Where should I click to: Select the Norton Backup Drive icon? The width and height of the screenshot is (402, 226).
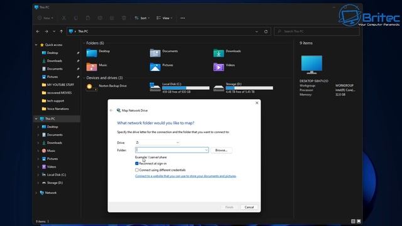click(x=92, y=87)
